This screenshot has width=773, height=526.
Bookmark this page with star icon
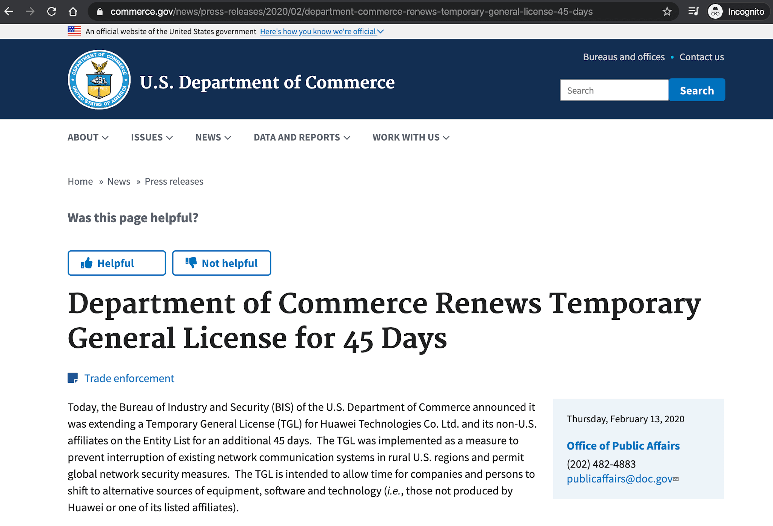coord(667,12)
